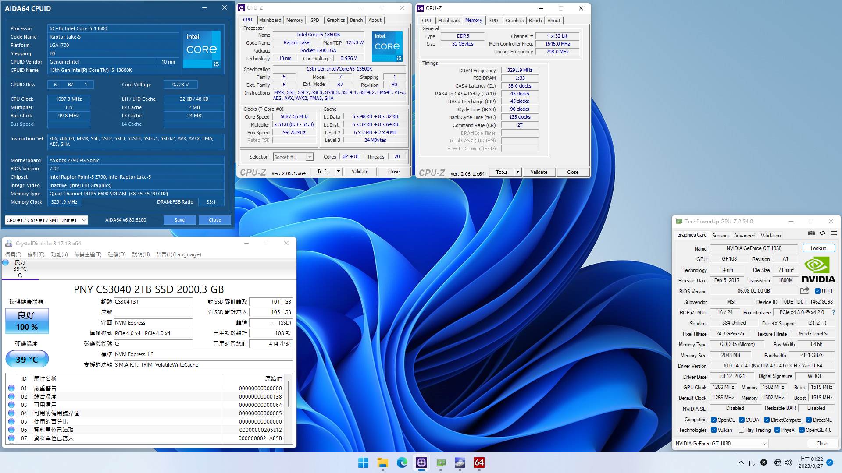Open the NVIDIA GeForce GT 1030 GPU selector

click(721, 444)
